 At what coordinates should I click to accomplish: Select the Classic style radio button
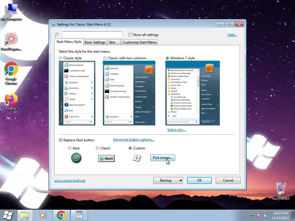coord(60,58)
